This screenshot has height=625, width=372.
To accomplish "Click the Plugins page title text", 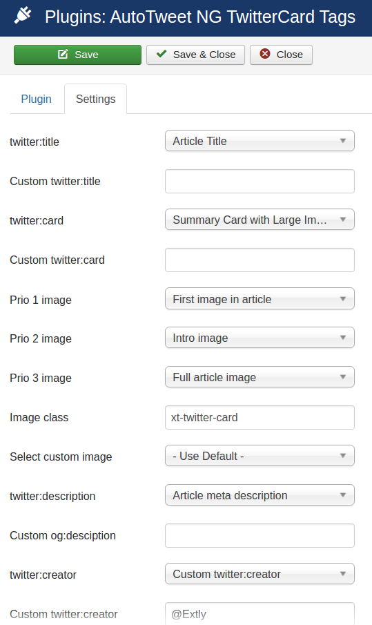I will (200, 17).
